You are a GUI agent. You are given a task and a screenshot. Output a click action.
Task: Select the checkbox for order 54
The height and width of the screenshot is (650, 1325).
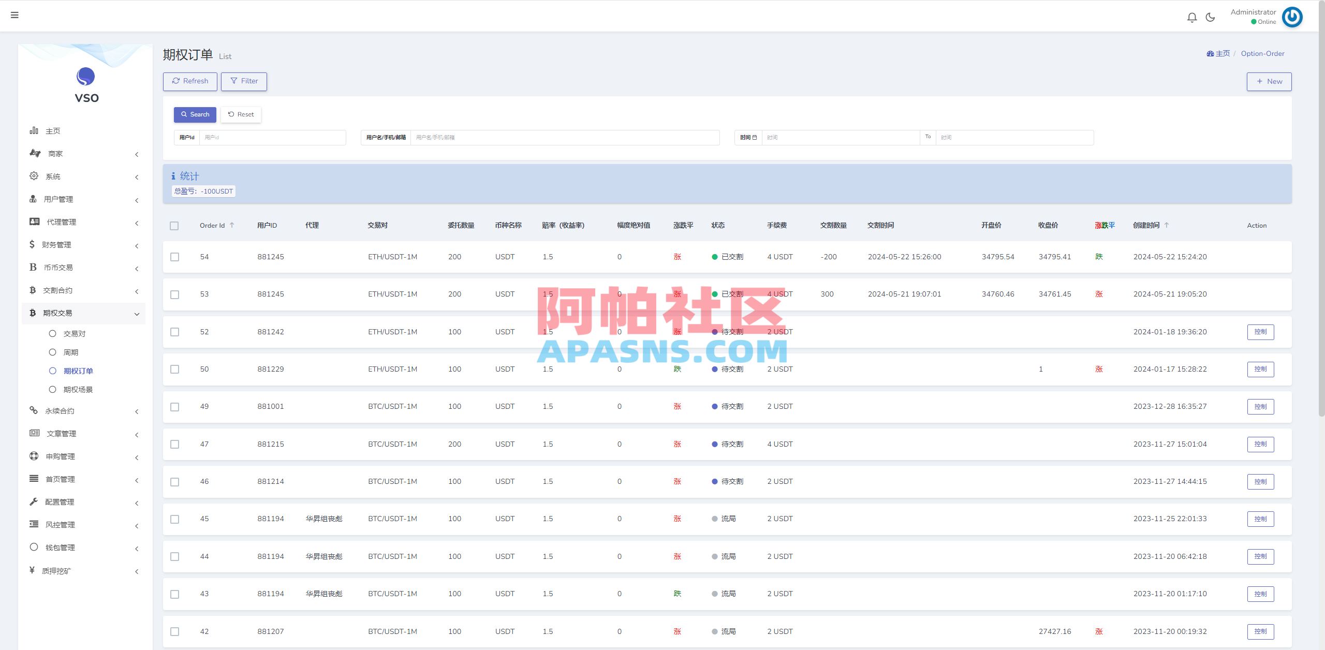click(174, 257)
